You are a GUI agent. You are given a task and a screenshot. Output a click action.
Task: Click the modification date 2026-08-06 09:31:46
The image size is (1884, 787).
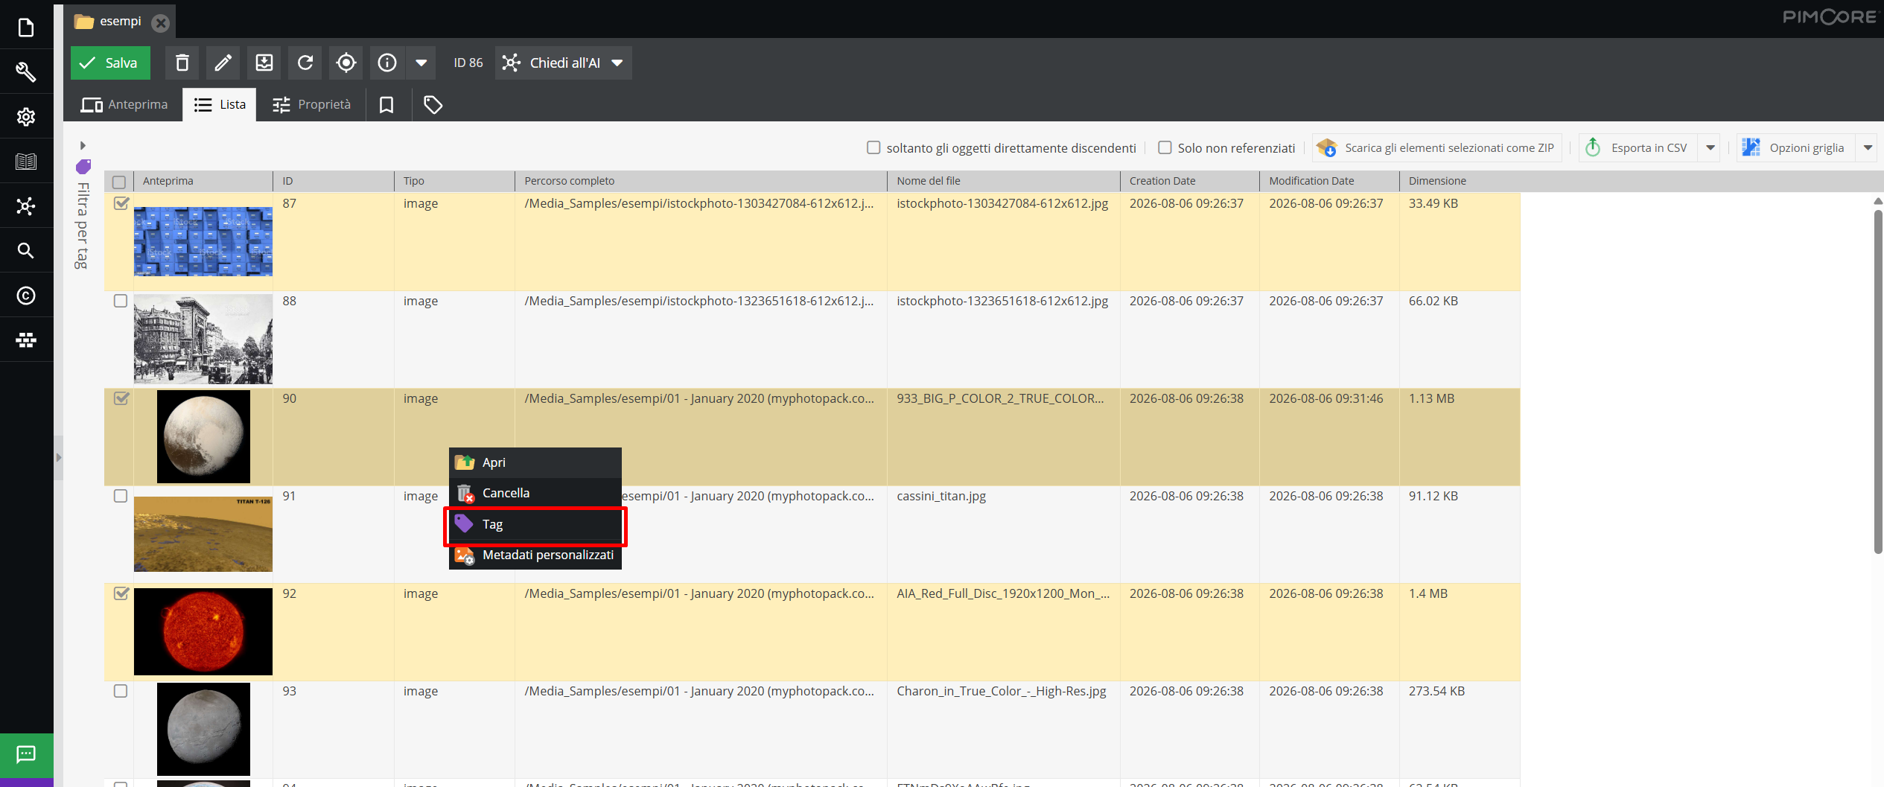1326,398
